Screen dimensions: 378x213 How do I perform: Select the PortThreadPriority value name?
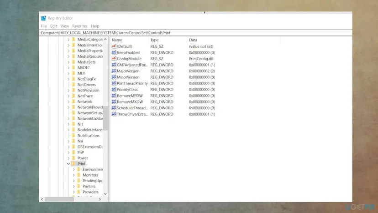coord(132,83)
